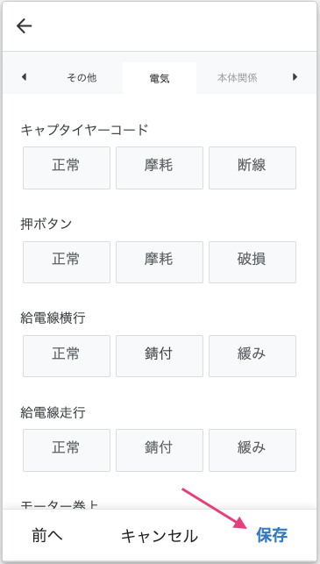Tap the back arrow at top
320x564 pixels.
[24, 26]
